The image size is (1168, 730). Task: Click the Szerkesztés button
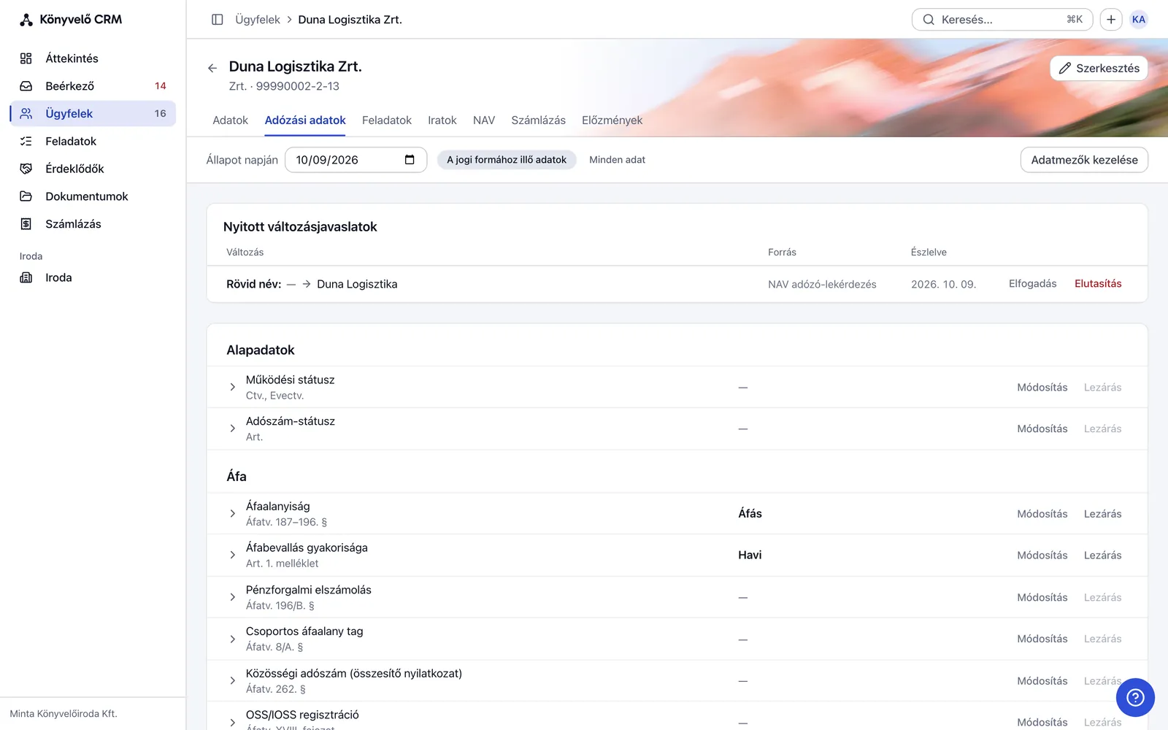coord(1099,68)
